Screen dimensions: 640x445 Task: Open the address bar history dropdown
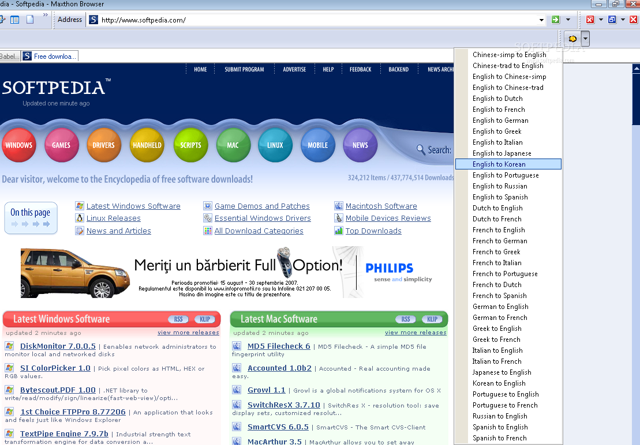[x=541, y=20]
